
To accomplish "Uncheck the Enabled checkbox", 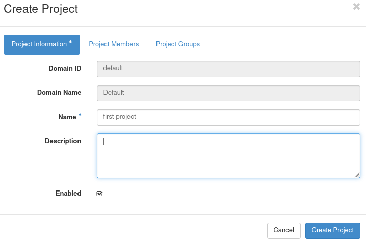I will point(99,194).
